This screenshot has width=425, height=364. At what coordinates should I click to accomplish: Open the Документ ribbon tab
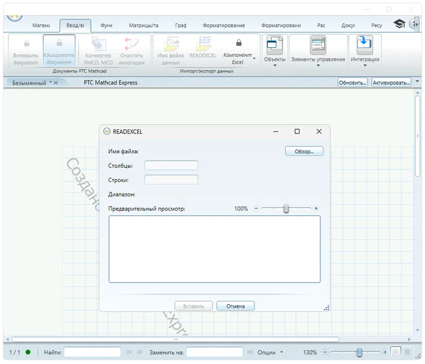tap(348, 25)
